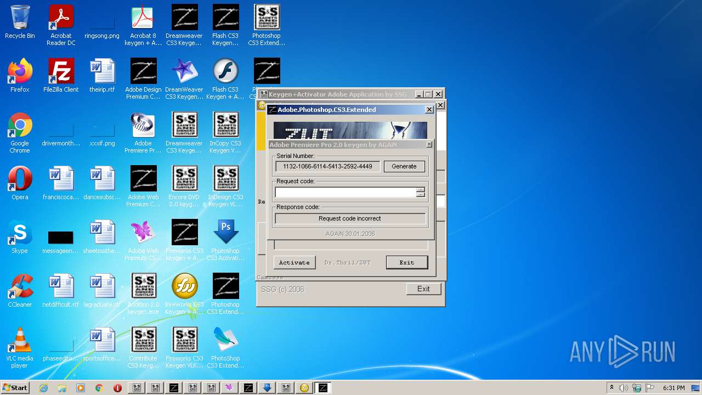The width and height of the screenshot is (702, 395).
Task: Open Google Chrome desktop shortcut
Action: [x=20, y=133]
